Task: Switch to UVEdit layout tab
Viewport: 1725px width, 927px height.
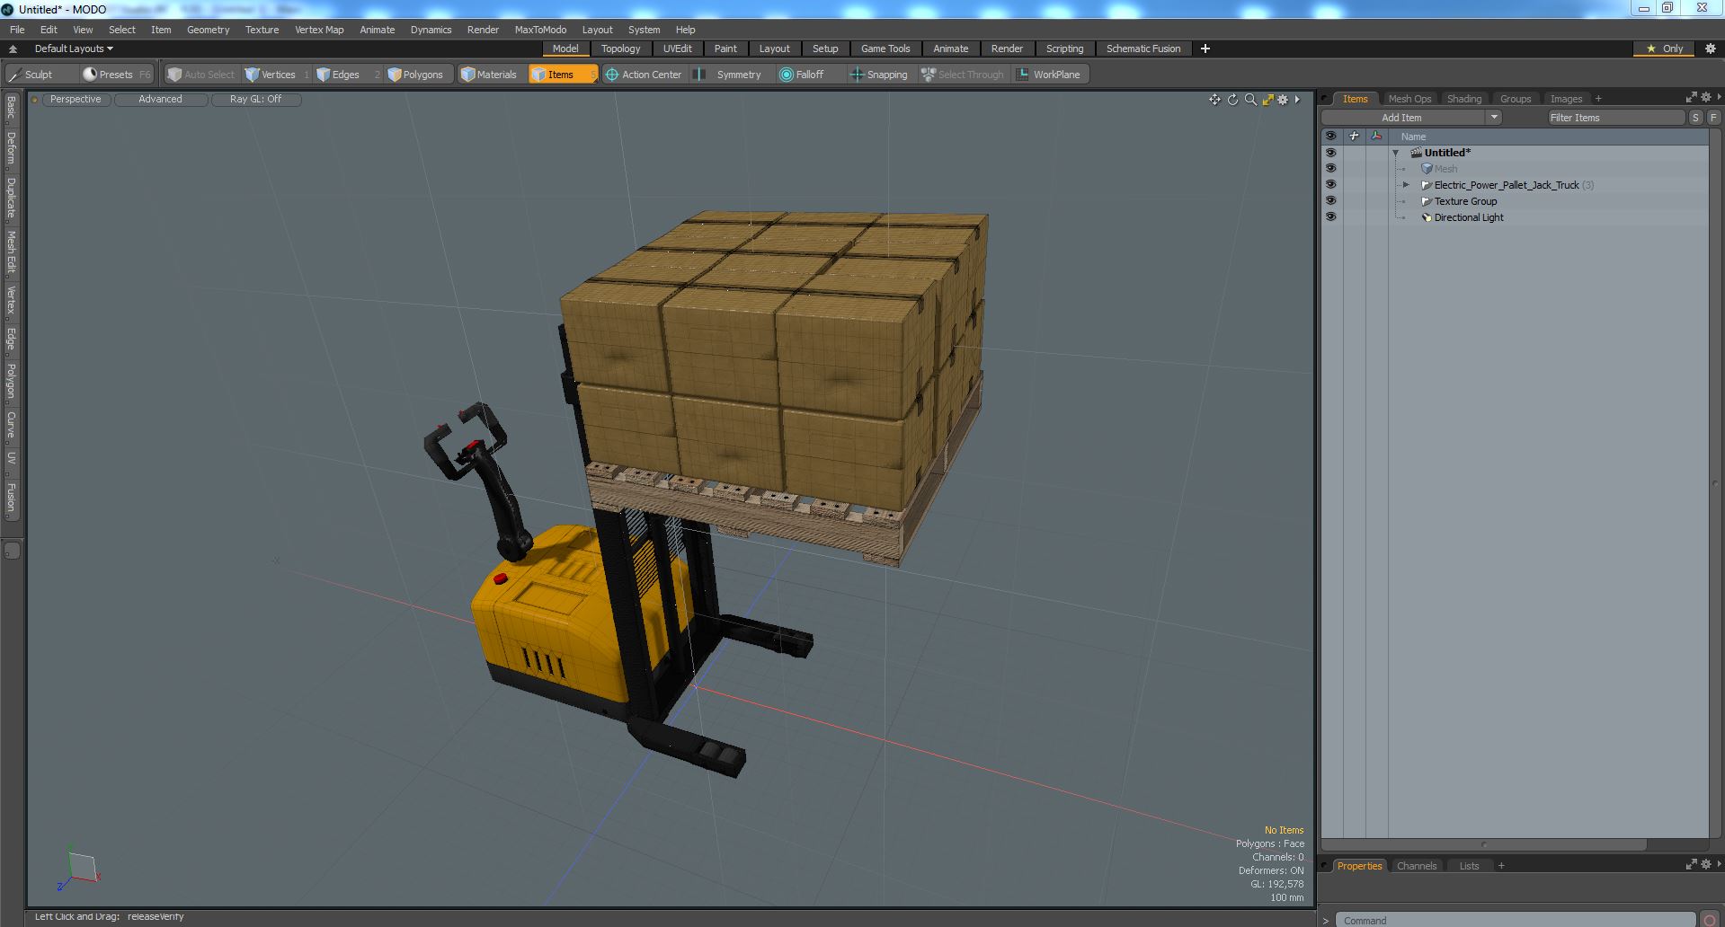Action: click(677, 49)
